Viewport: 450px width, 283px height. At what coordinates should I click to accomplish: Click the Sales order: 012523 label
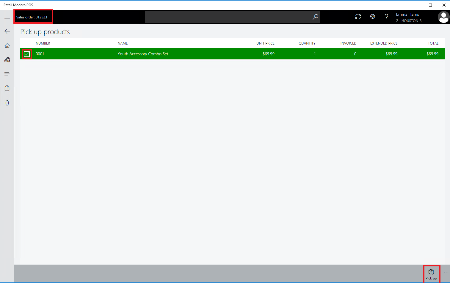[x=32, y=17]
